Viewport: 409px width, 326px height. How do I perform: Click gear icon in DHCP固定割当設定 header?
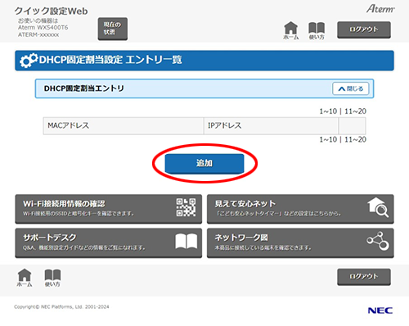tap(29, 61)
